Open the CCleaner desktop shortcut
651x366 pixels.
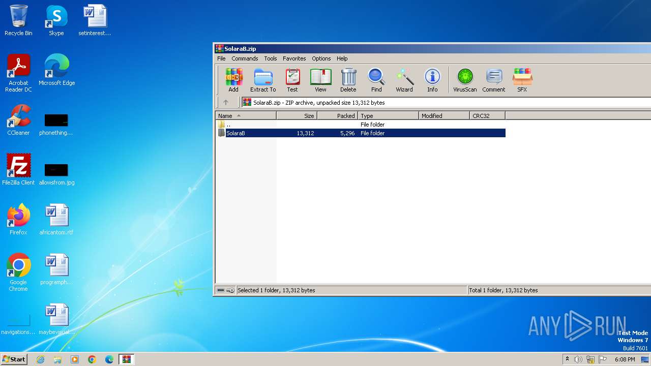18,120
